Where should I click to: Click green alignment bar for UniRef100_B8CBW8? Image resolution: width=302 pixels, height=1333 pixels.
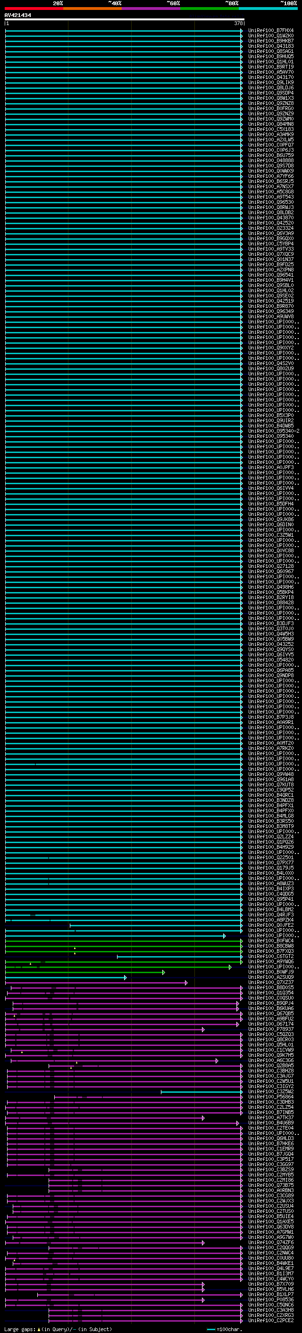[124, 946]
